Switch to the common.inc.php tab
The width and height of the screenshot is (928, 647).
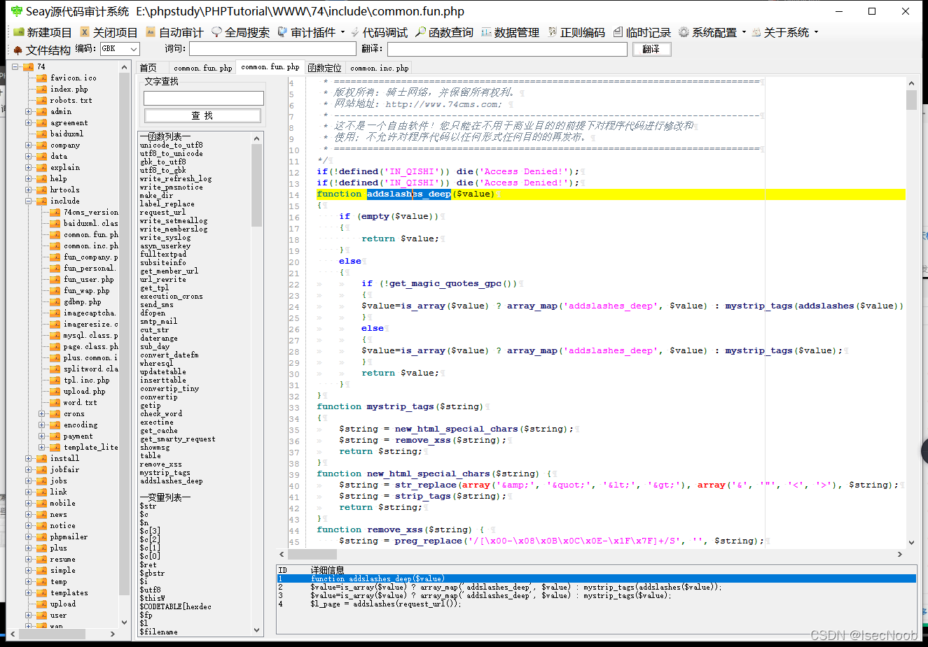click(x=380, y=68)
